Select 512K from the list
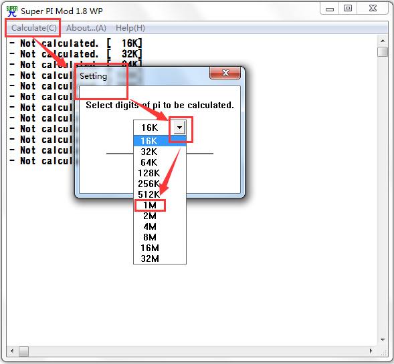 pos(160,194)
